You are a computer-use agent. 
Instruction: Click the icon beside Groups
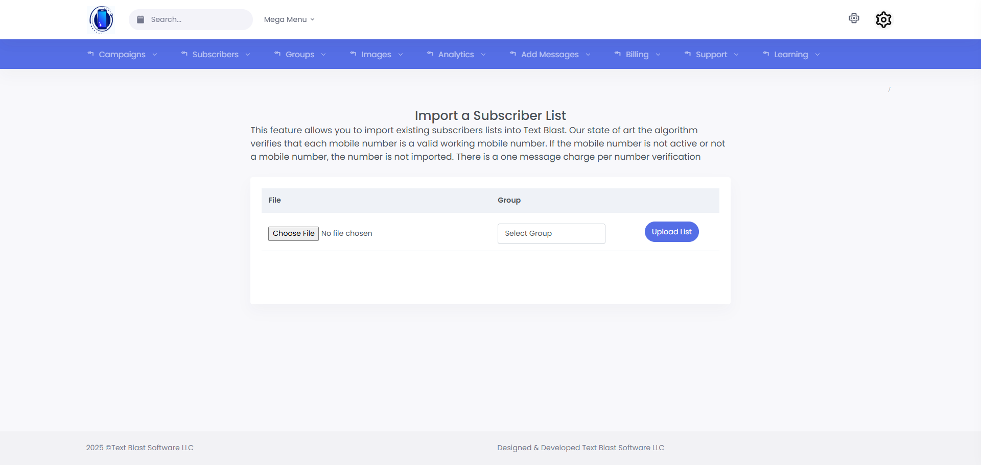click(277, 54)
